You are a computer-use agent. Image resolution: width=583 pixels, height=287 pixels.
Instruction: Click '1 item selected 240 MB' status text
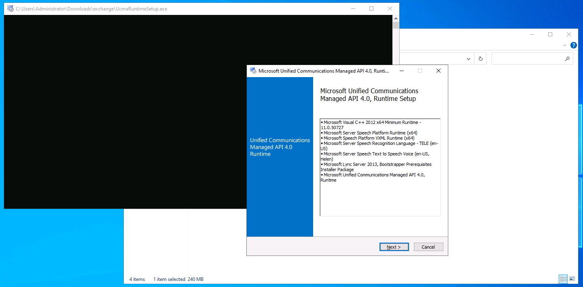coord(178,279)
